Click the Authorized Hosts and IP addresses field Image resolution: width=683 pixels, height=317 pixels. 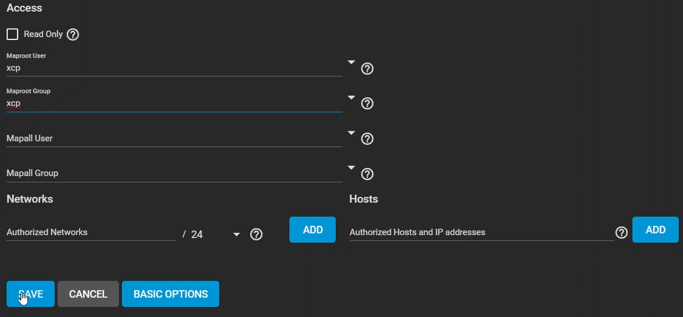(480, 233)
